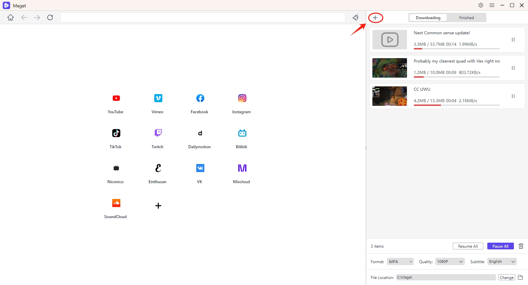Open the Mixcloud site shortcut
Image resolution: width=528 pixels, height=285 pixels.
tap(242, 173)
